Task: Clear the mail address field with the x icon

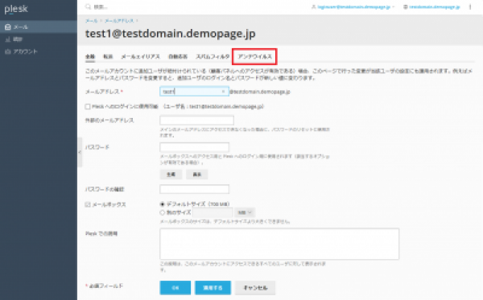Action: [x=223, y=92]
